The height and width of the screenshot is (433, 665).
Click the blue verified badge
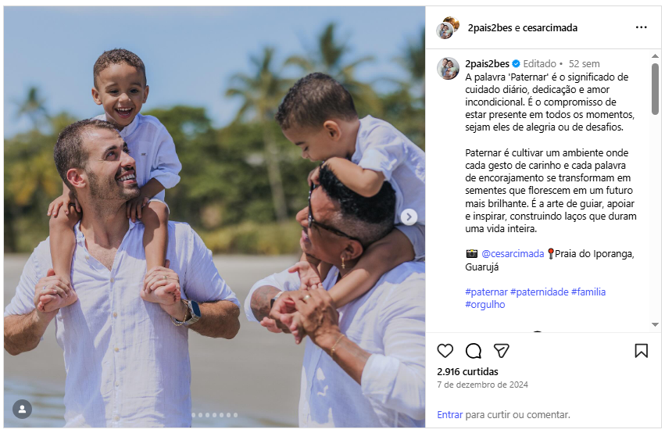[517, 64]
